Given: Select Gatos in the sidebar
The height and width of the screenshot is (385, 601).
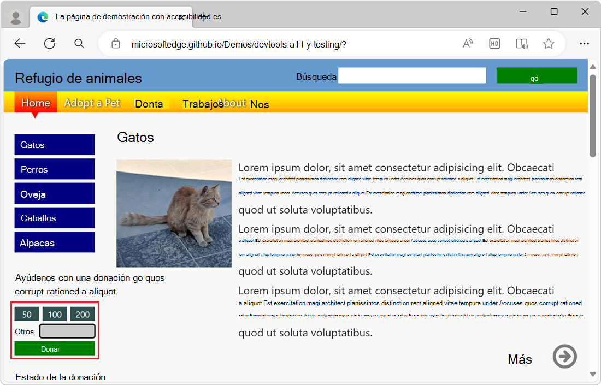Looking at the screenshot, I should pyautogui.click(x=55, y=145).
